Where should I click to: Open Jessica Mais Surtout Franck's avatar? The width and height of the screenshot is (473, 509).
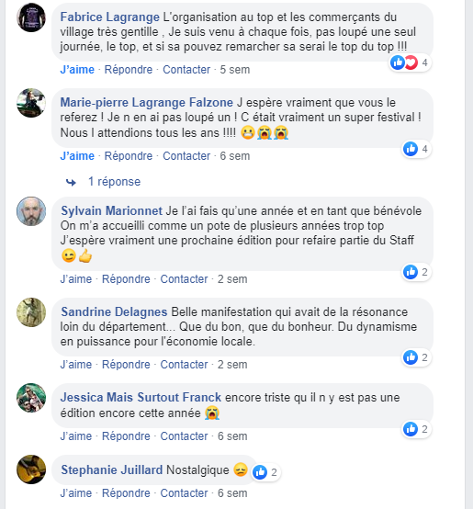point(31,398)
